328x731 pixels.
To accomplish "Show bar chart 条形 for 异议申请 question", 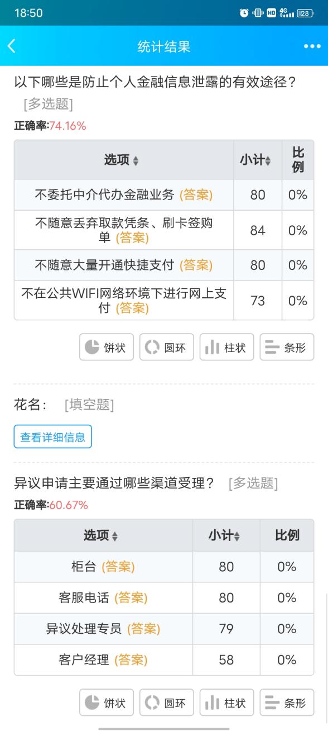I will click(x=287, y=702).
